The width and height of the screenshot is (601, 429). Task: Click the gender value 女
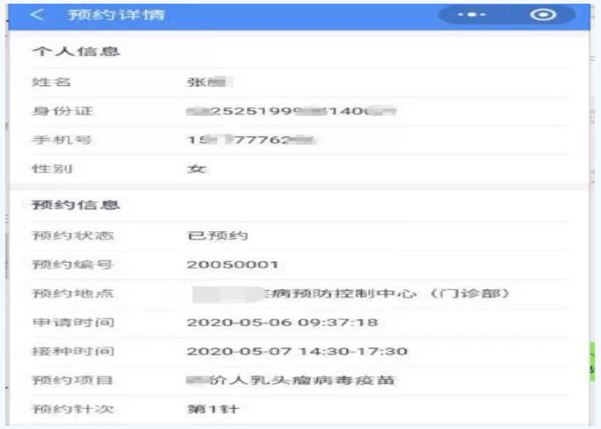pos(196,169)
